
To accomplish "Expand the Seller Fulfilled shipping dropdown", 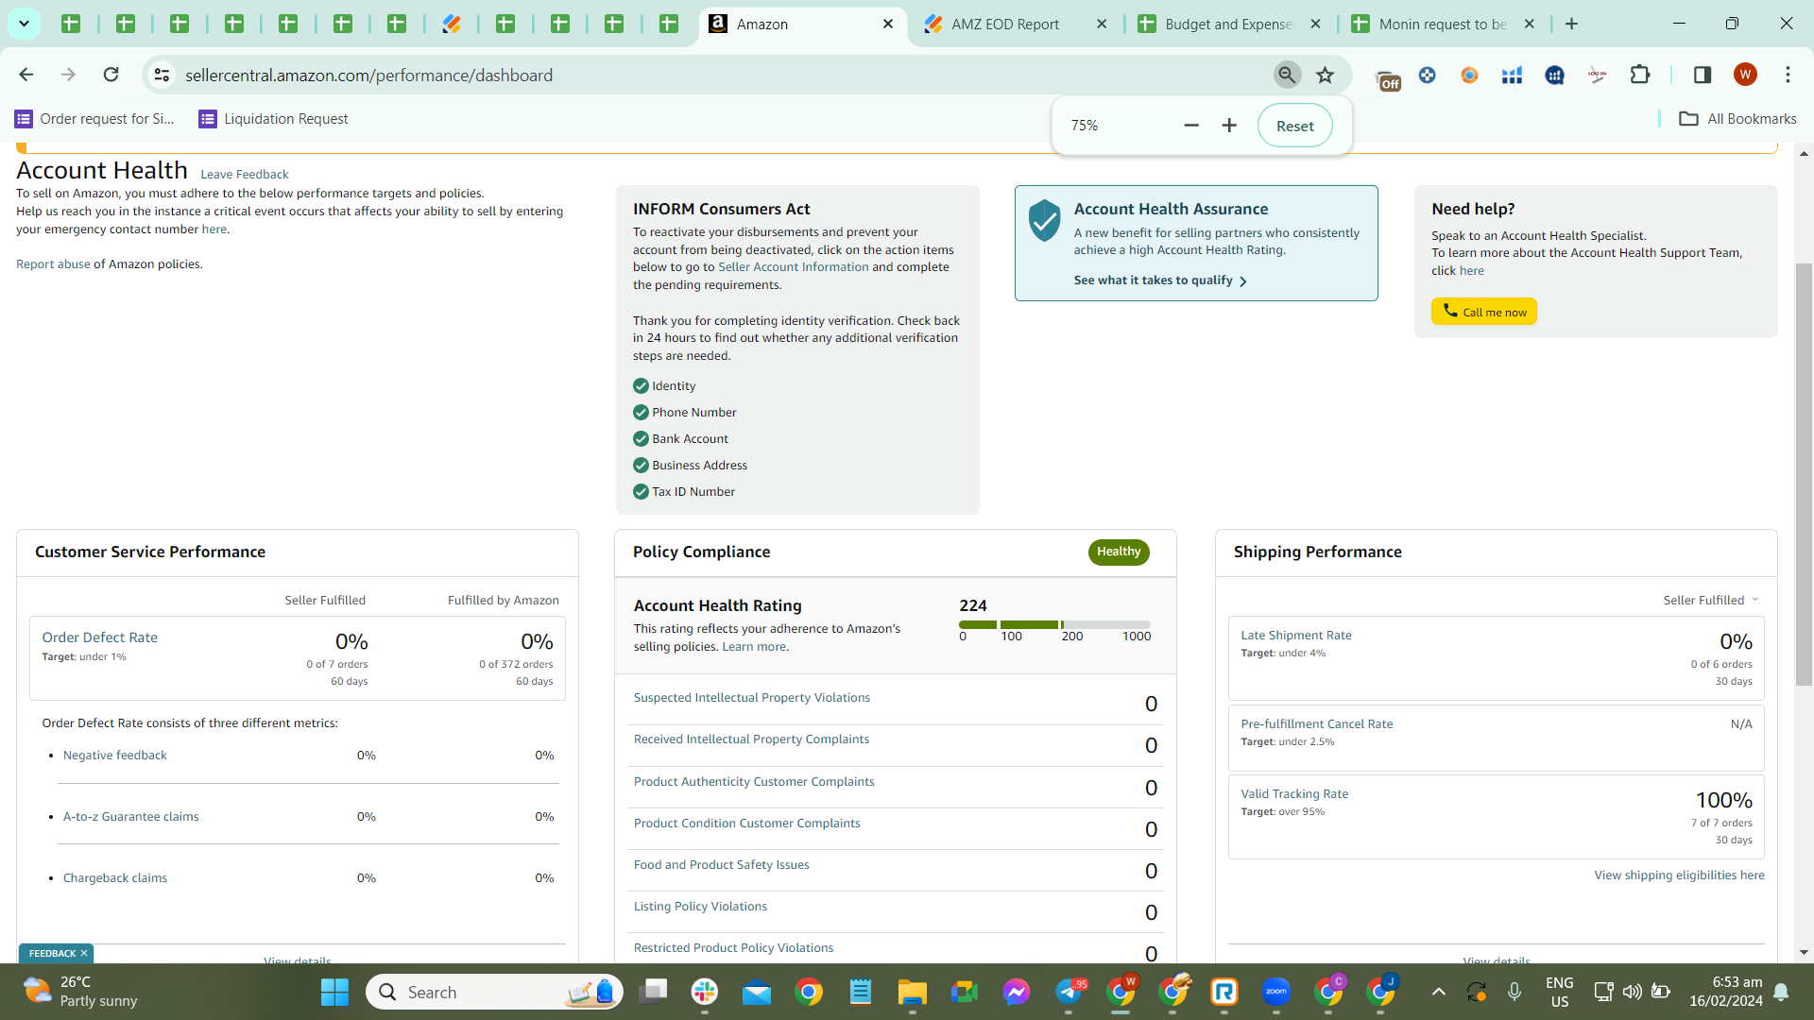I will tap(1711, 601).
